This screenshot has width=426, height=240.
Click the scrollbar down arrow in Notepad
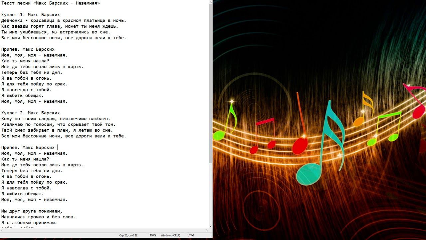[210, 226]
